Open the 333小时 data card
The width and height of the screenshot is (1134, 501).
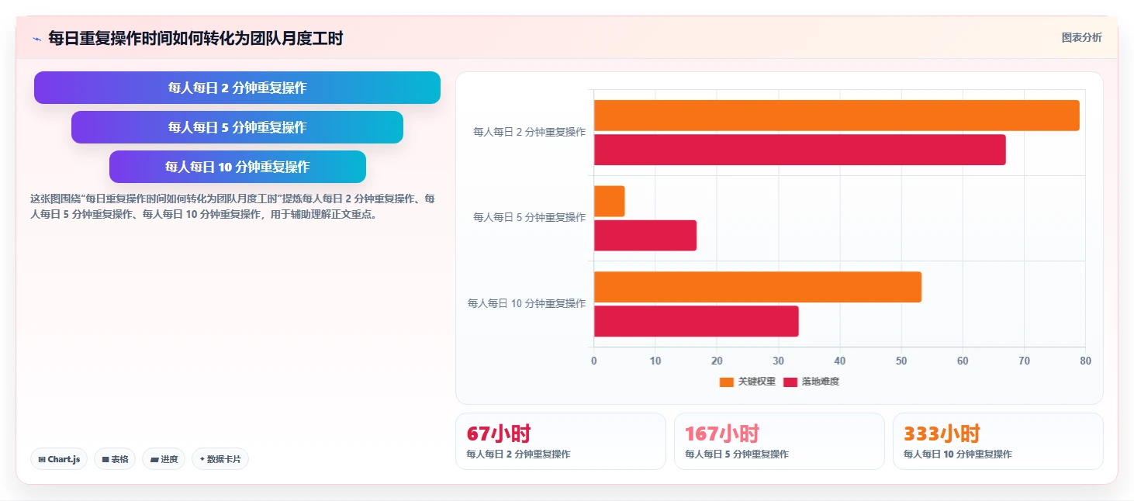coord(998,441)
